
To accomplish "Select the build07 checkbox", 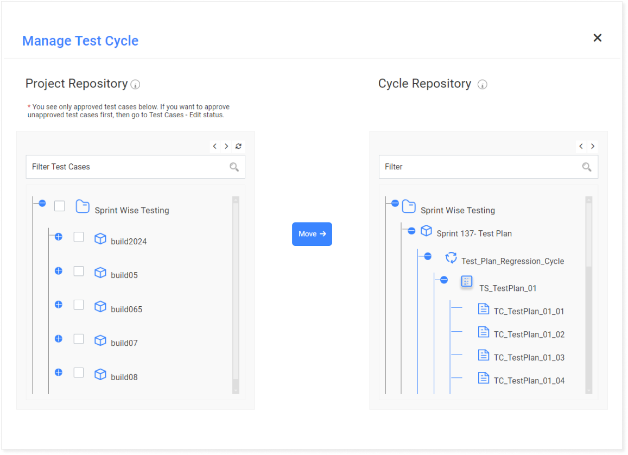I will tap(79, 339).
